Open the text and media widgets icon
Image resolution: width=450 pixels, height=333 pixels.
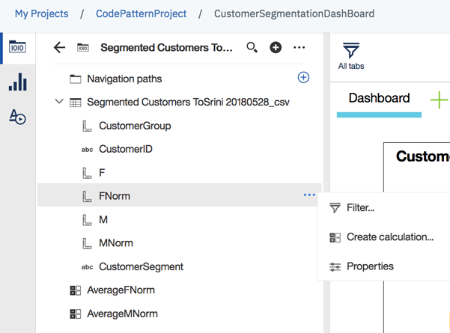(17, 117)
